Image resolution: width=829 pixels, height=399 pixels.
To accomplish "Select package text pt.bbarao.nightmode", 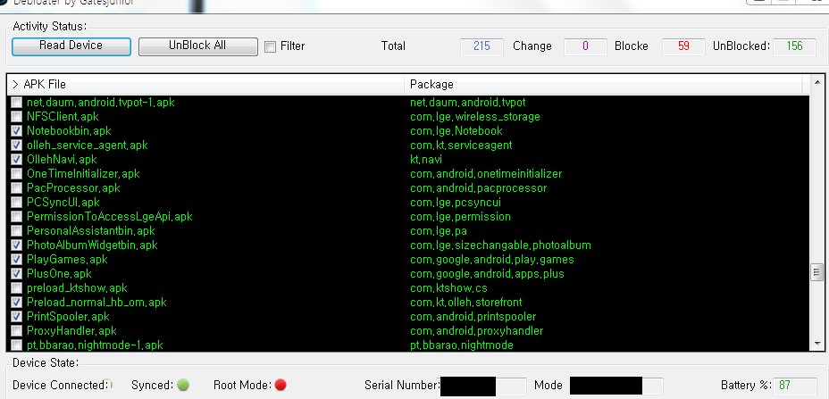I will pyautogui.click(x=462, y=345).
